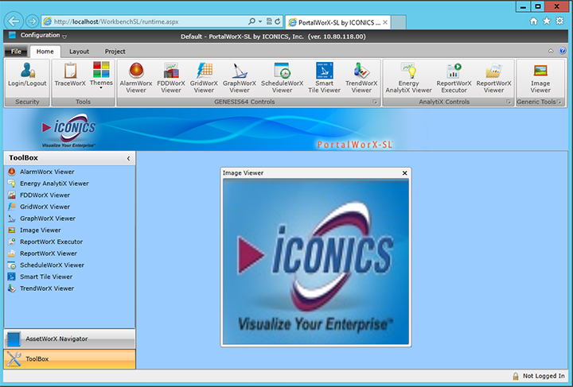Select Energy AnalytiX Viewer in ToolBox list
This screenshot has width=573, height=387.
[x=69, y=184]
